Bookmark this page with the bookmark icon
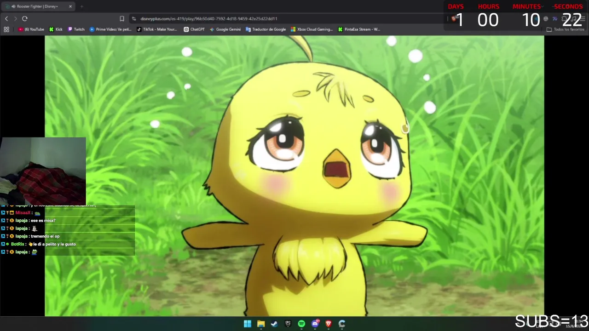This screenshot has width=589, height=331. [x=122, y=18]
